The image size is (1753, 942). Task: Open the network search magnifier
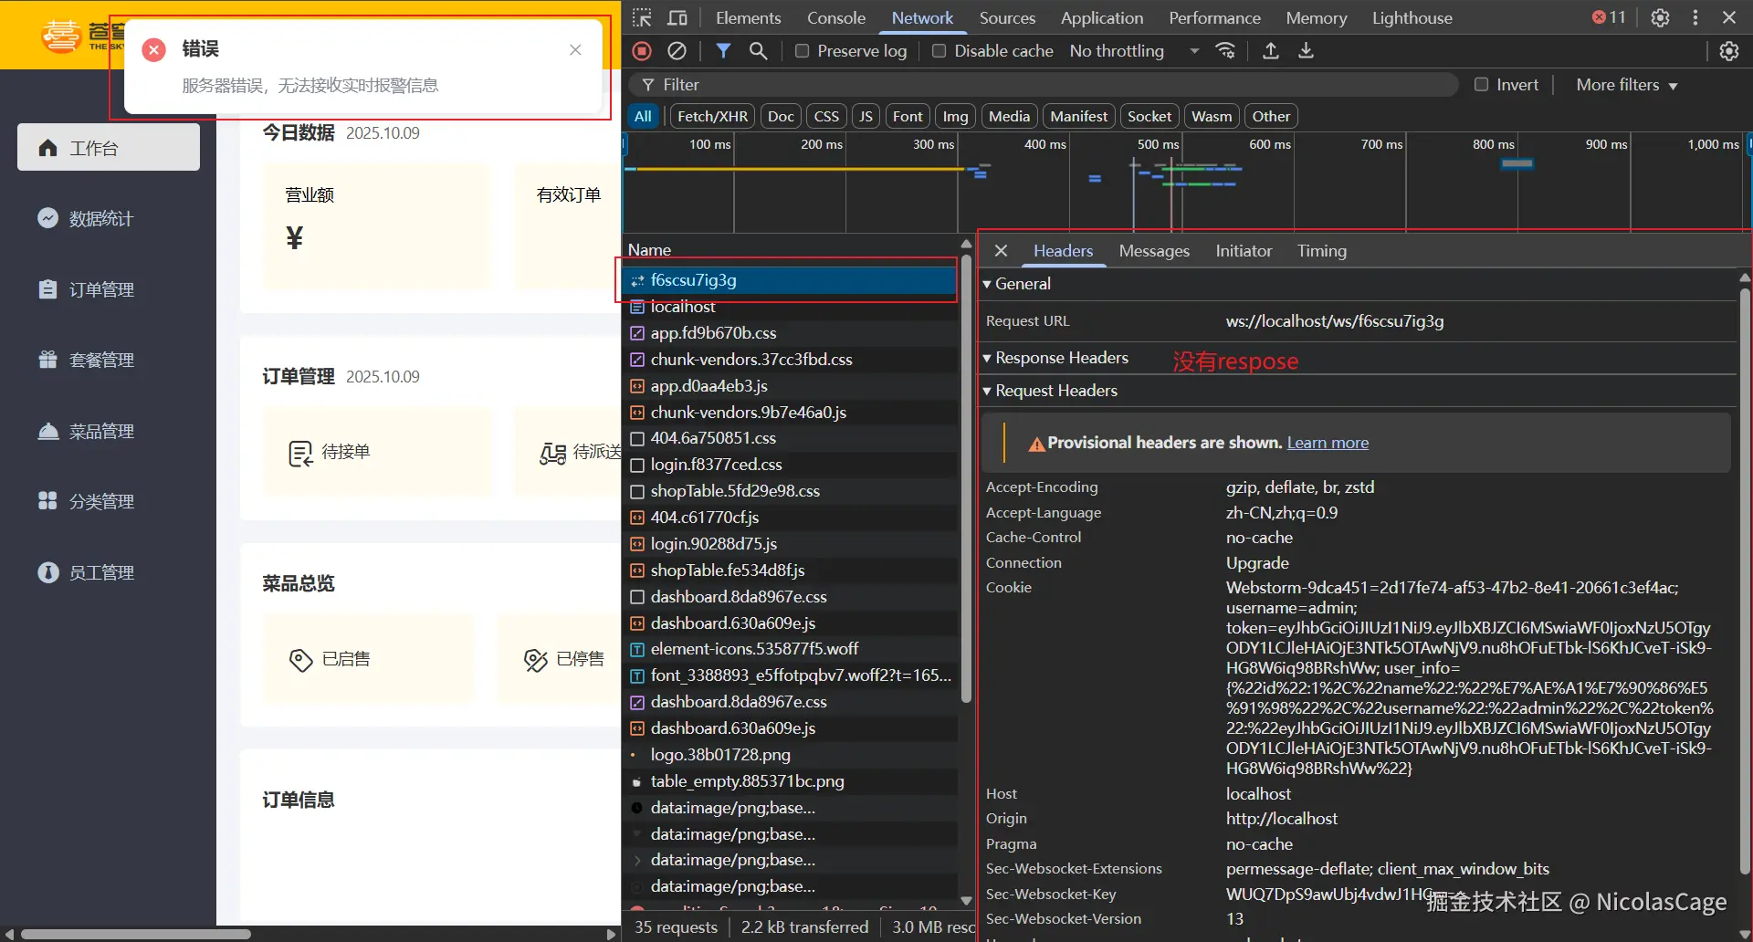(758, 51)
